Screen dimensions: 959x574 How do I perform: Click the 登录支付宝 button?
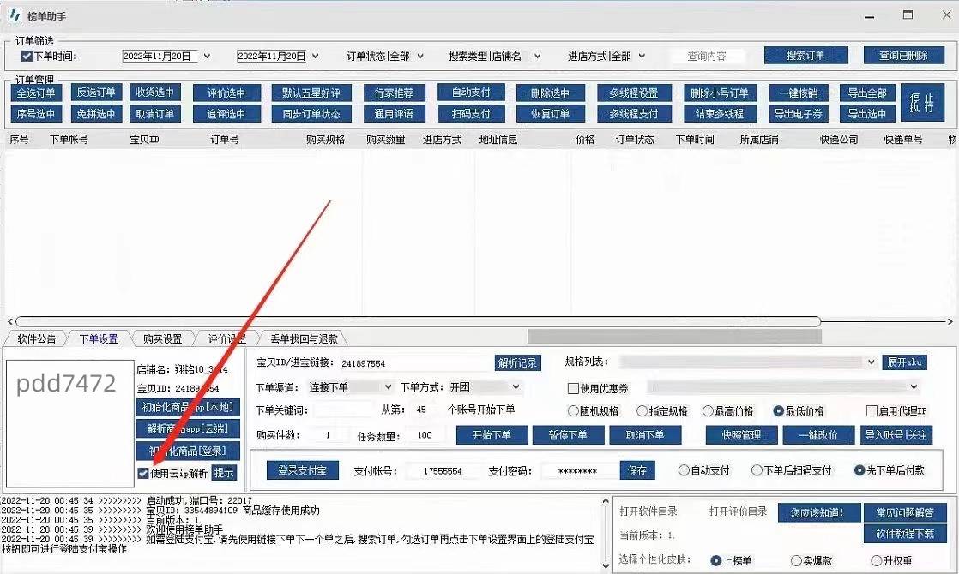pyautogui.click(x=302, y=470)
